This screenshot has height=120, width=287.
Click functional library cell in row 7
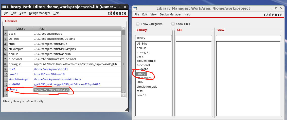click(20, 59)
